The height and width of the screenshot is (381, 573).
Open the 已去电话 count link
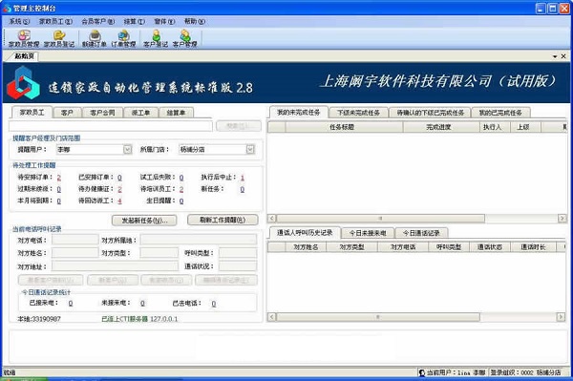(x=214, y=304)
